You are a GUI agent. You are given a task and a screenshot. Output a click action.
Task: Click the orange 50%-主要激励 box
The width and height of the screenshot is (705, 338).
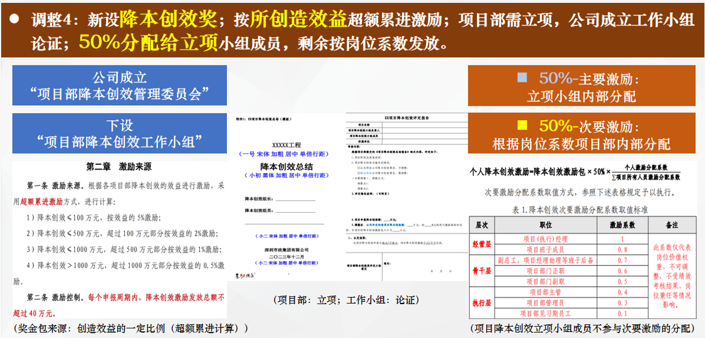coord(582,86)
